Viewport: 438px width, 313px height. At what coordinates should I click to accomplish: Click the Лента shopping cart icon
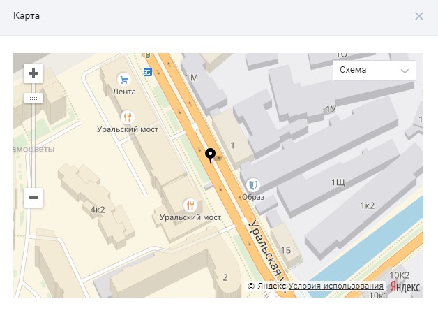[x=123, y=79]
